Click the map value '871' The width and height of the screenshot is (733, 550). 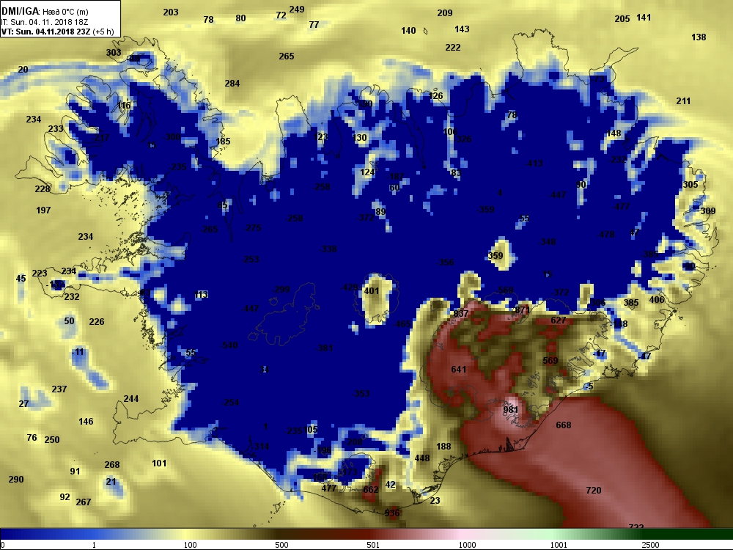point(522,310)
